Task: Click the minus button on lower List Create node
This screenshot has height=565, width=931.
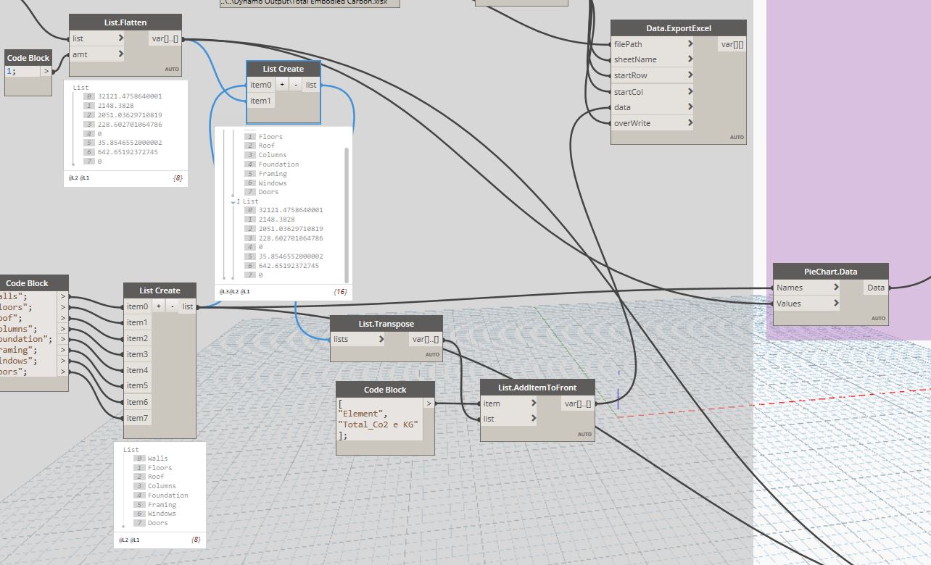Action: (x=172, y=306)
